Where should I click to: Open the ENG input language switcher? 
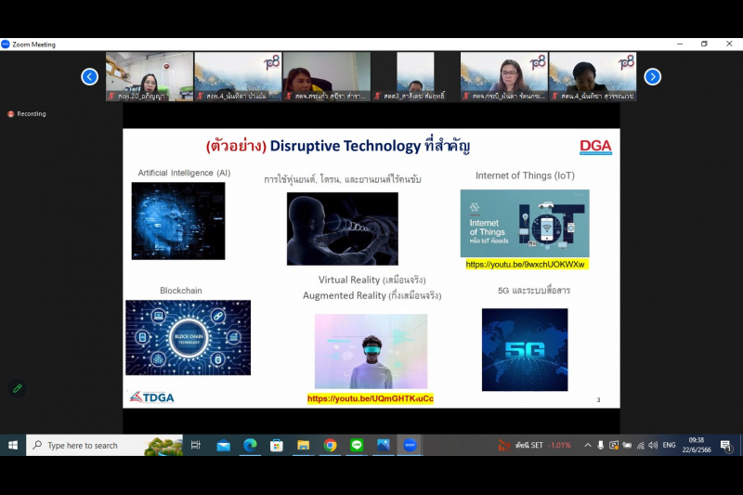pyautogui.click(x=669, y=446)
